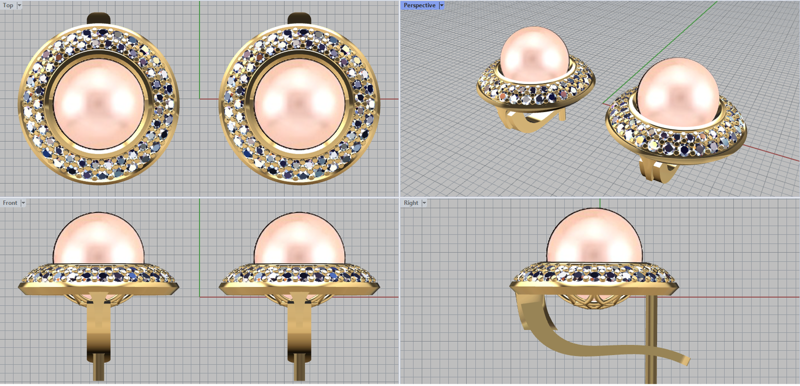
Task: Expand the Right viewport menu arrow
Action: click(424, 203)
